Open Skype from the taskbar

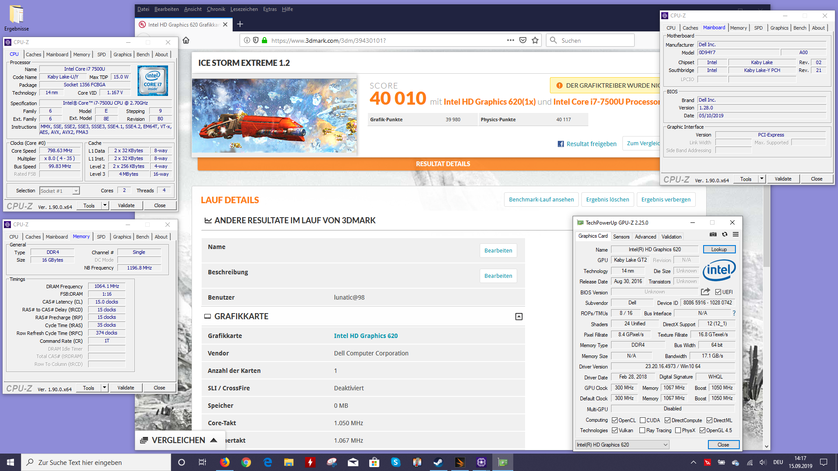tap(396, 462)
